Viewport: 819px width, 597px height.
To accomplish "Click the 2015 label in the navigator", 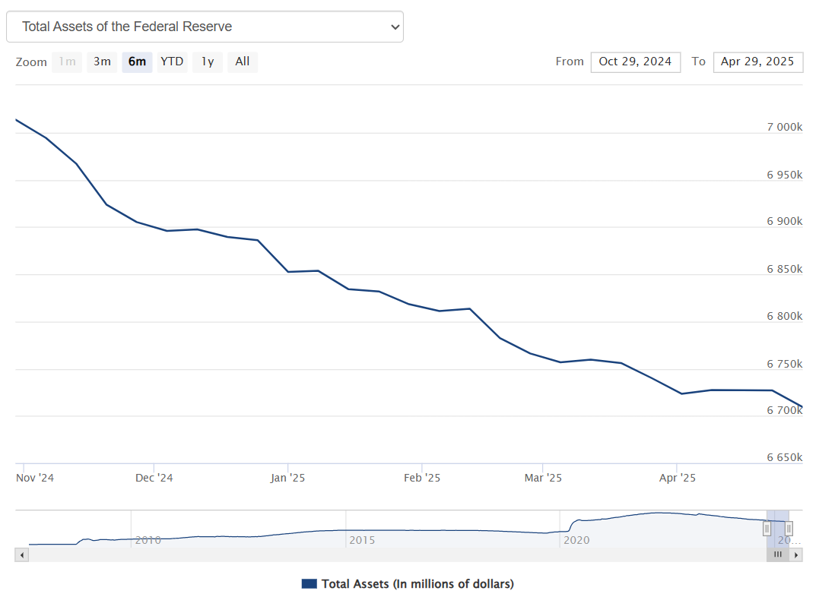I will click(x=362, y=540).
